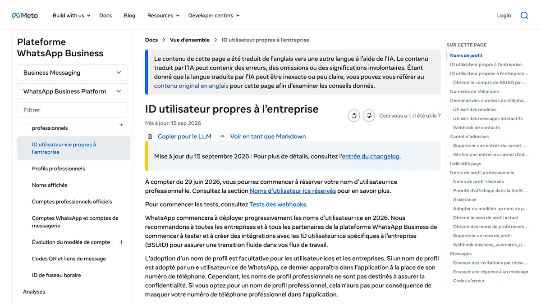Click Voir en tant que Markdown
The image size is (541, 304).
[268, 136]
